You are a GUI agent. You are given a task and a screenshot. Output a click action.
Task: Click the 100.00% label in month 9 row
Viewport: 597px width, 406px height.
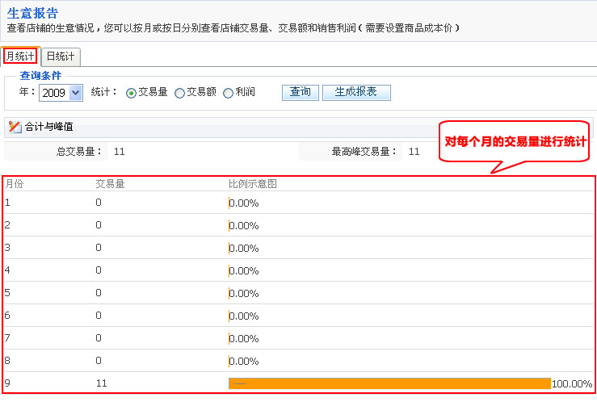pos(572,384)
